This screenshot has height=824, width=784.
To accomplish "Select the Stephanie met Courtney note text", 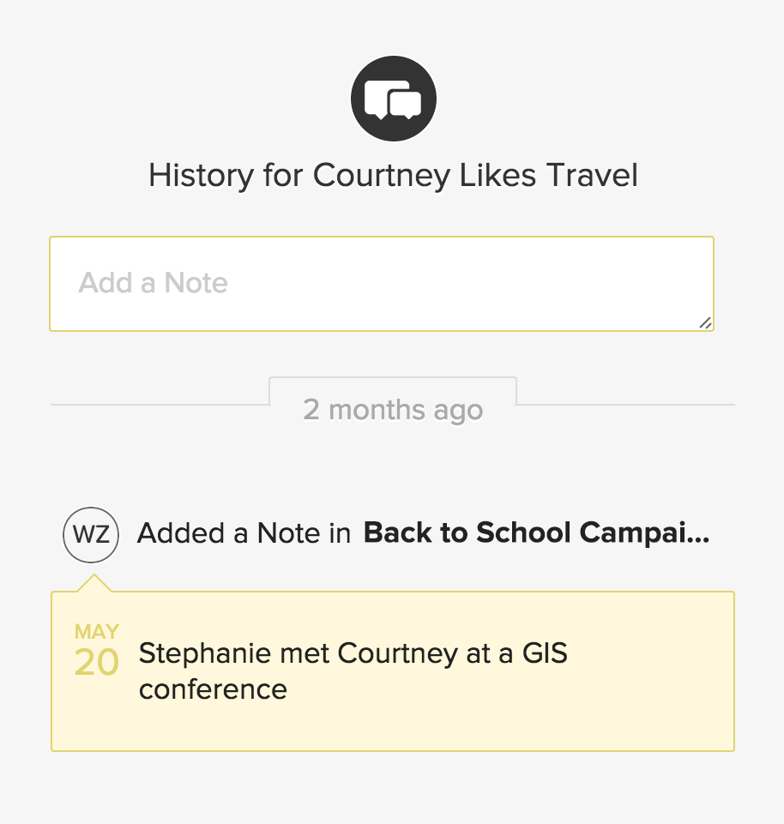I will click(x=353, y=671).
